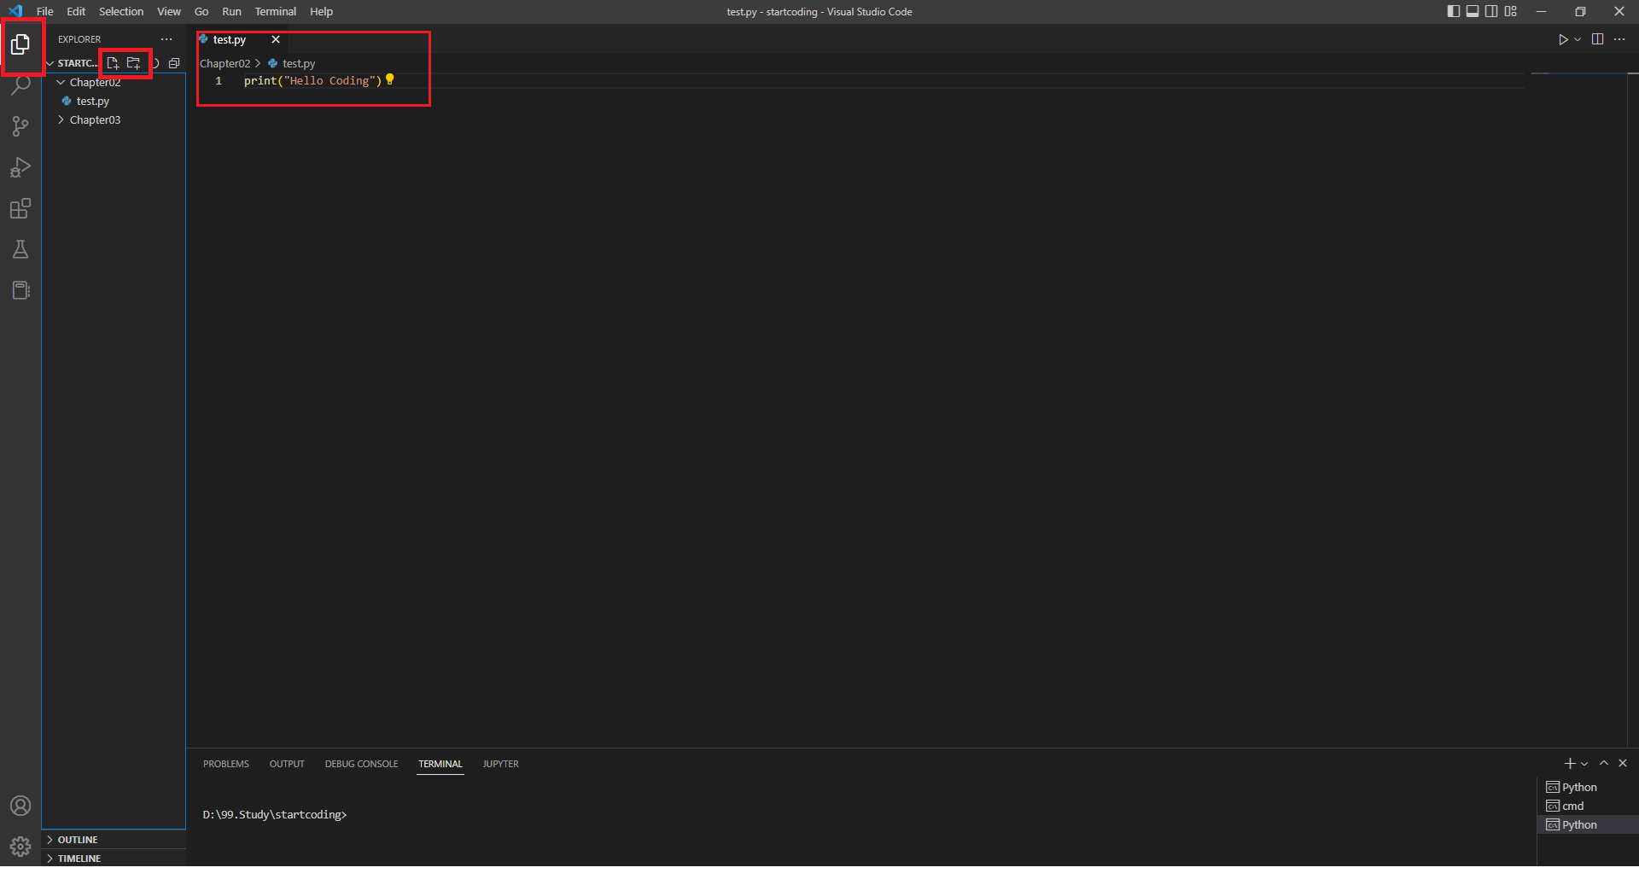Image resolution: width=1639 pixels, height=885 pixels.
Task: Open the Go menu
Action: pyautogui.click(x=201, y=11)
